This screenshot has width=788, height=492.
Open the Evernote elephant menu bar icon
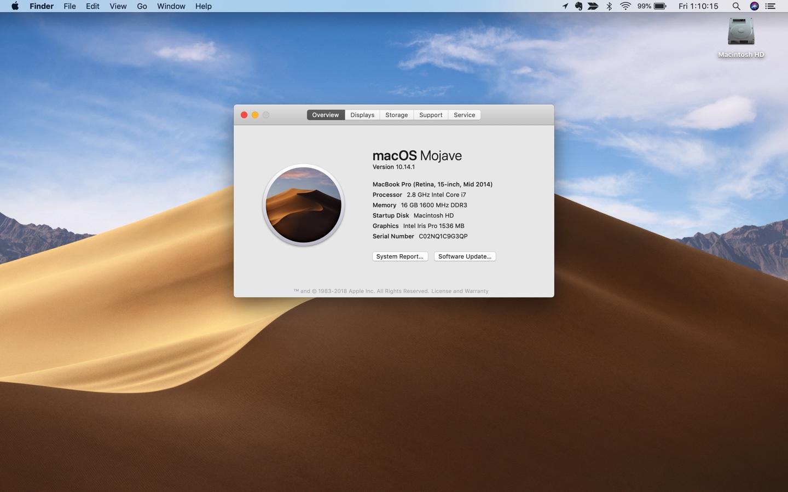(x=578, y=6)
